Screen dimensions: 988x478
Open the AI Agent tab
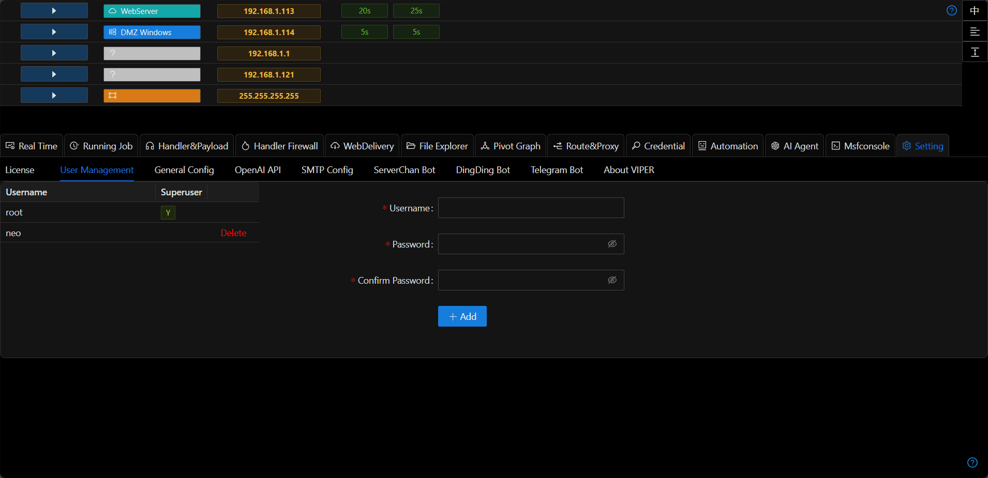(x=795, y=146)
